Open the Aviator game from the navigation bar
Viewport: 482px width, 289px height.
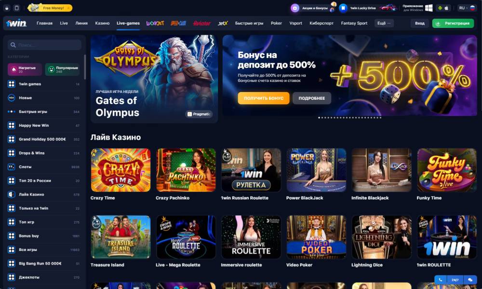[201, 23]
